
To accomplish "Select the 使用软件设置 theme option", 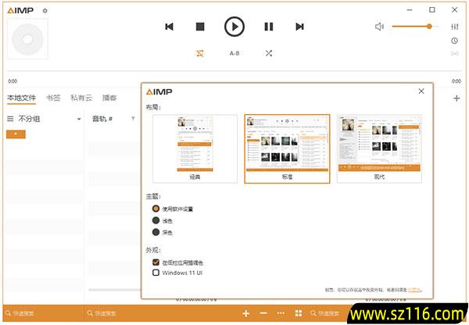I will click(156, 209).
